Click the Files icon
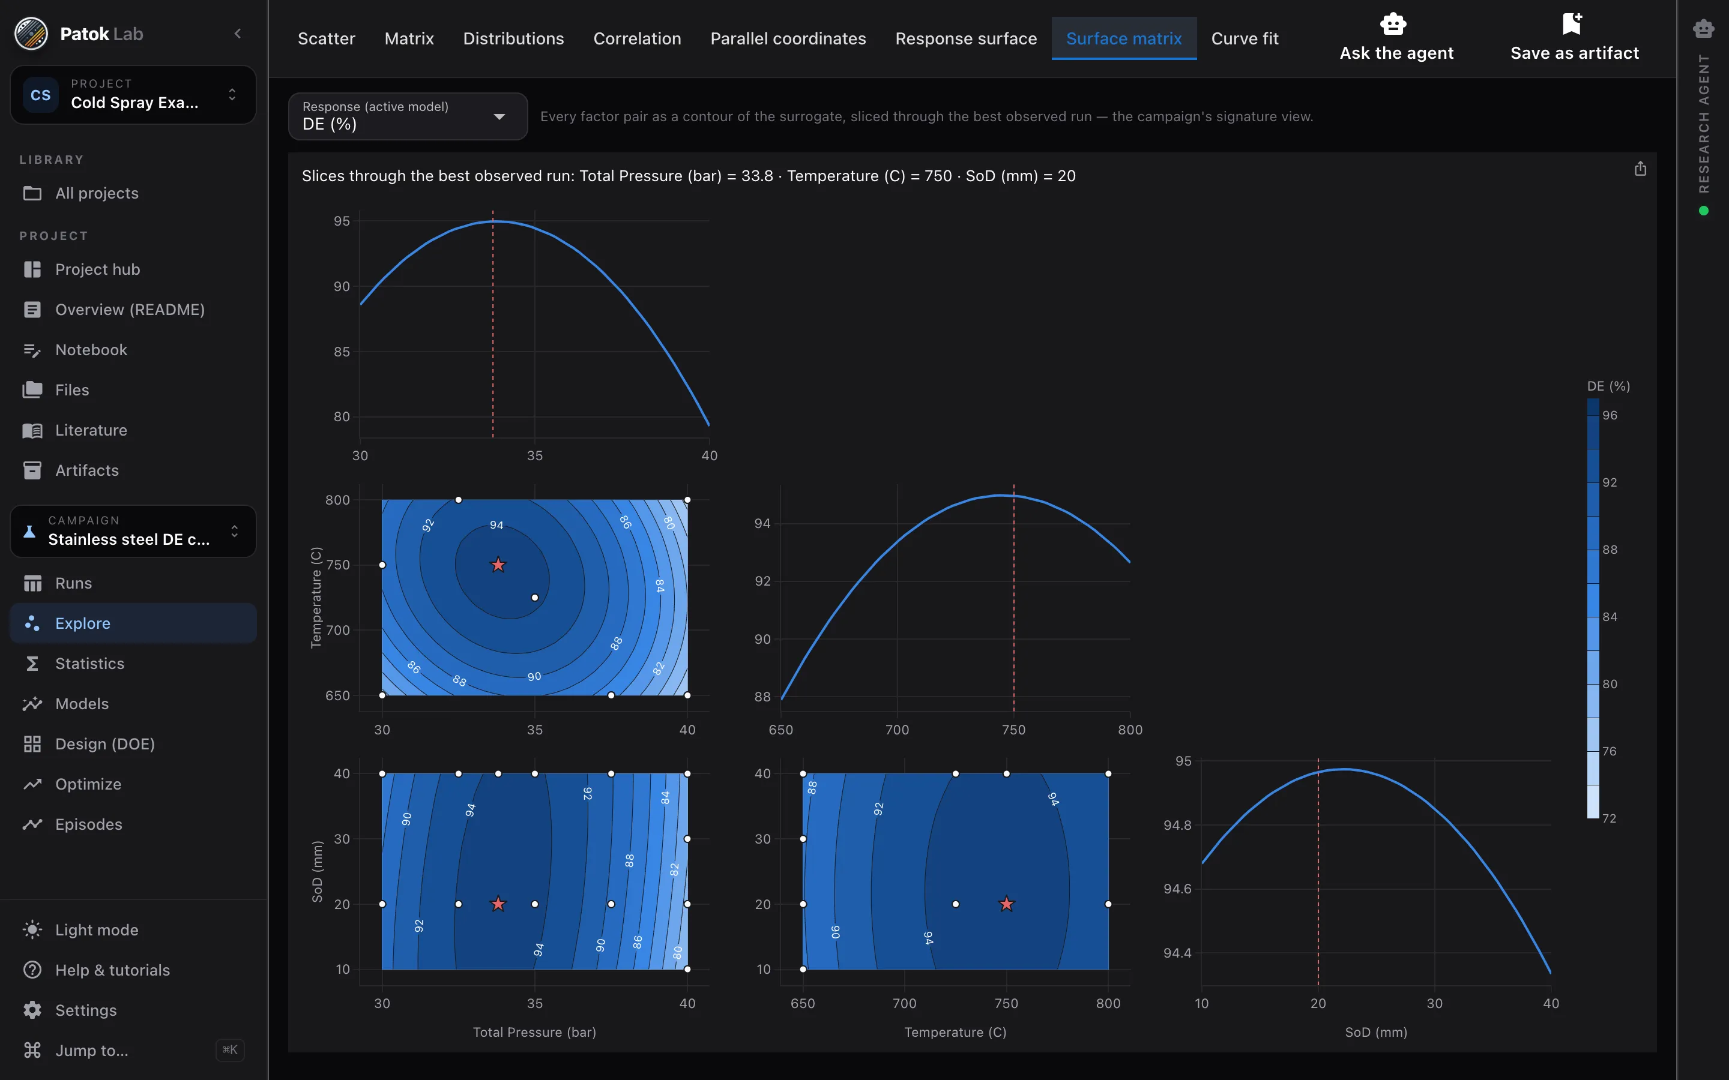This screenshot has height=1080, width=1729. click(32, 390)
